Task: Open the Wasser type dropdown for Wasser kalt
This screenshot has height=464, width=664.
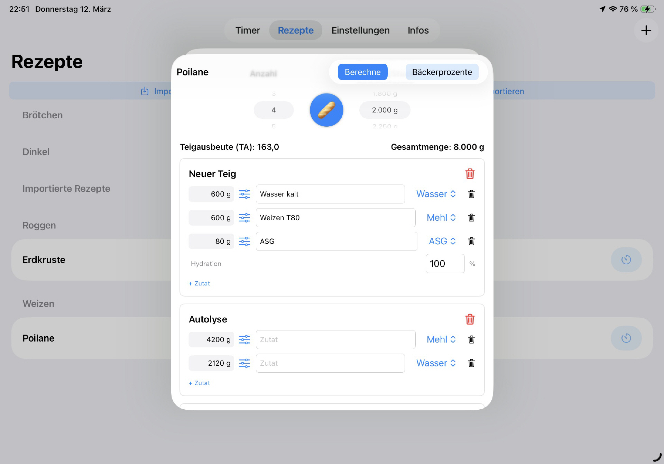Action: (436, 194)
